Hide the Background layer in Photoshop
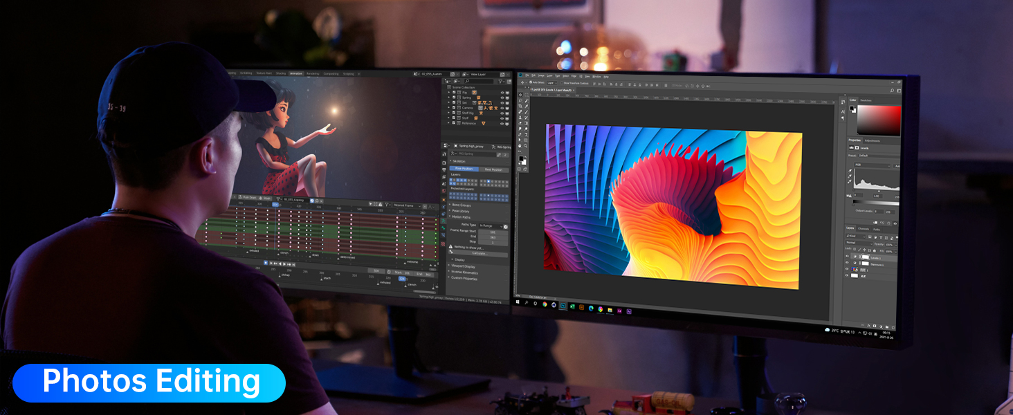The height and width of the screenshot is (415, 1013). 846,275
